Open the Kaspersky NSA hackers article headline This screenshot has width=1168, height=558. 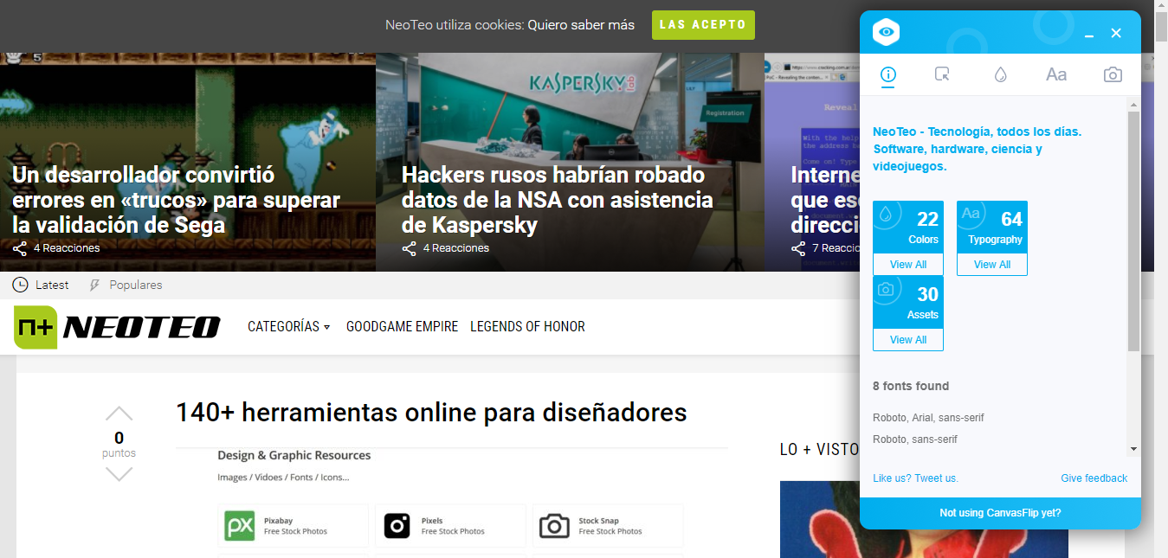(557, 200)
